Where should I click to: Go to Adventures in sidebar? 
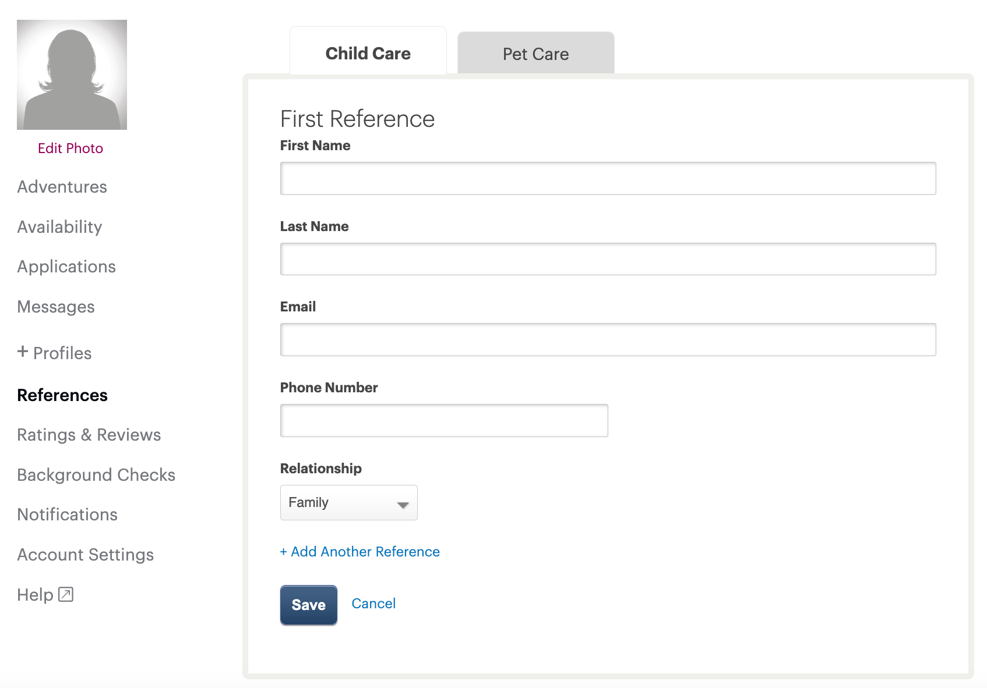click(x=62, y=187)
